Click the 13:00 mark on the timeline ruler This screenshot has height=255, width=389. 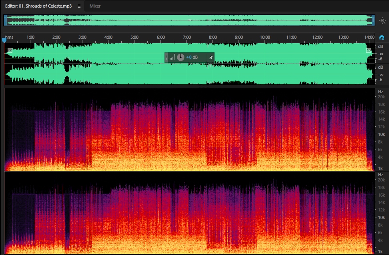(343, 38)
